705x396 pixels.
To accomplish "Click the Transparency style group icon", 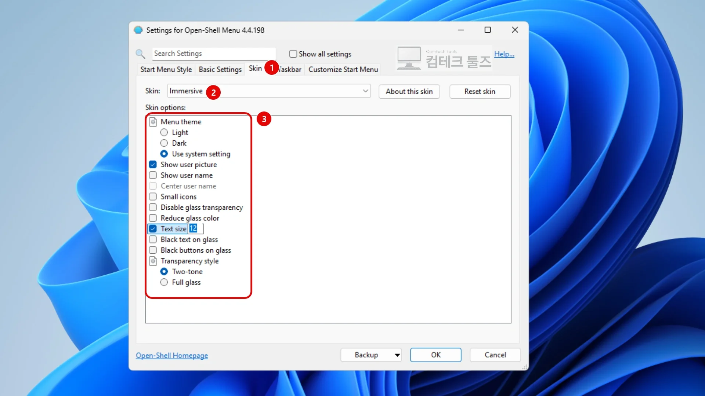I will pos(153,261).
